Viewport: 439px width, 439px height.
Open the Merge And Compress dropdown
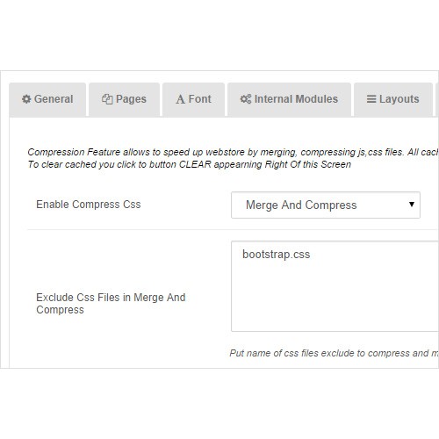click(x=326, y=205)
